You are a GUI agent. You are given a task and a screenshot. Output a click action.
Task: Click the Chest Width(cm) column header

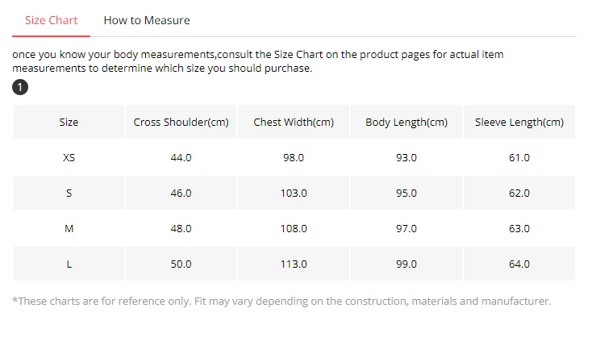294,123
